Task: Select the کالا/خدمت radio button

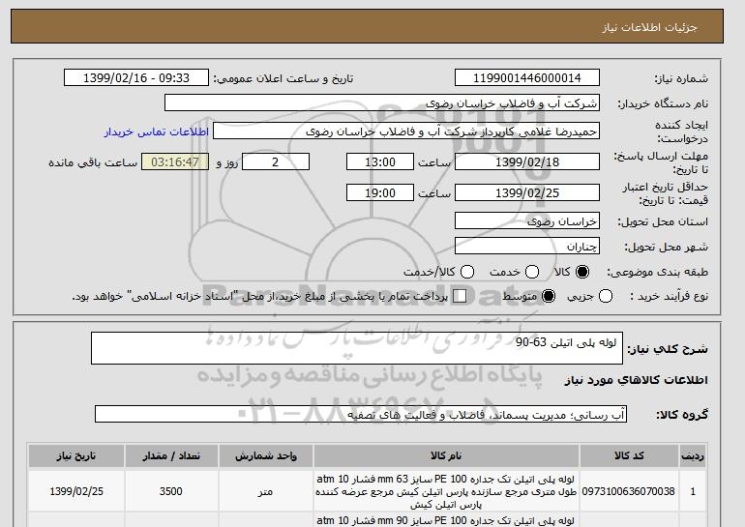Action: coord(467,272)
